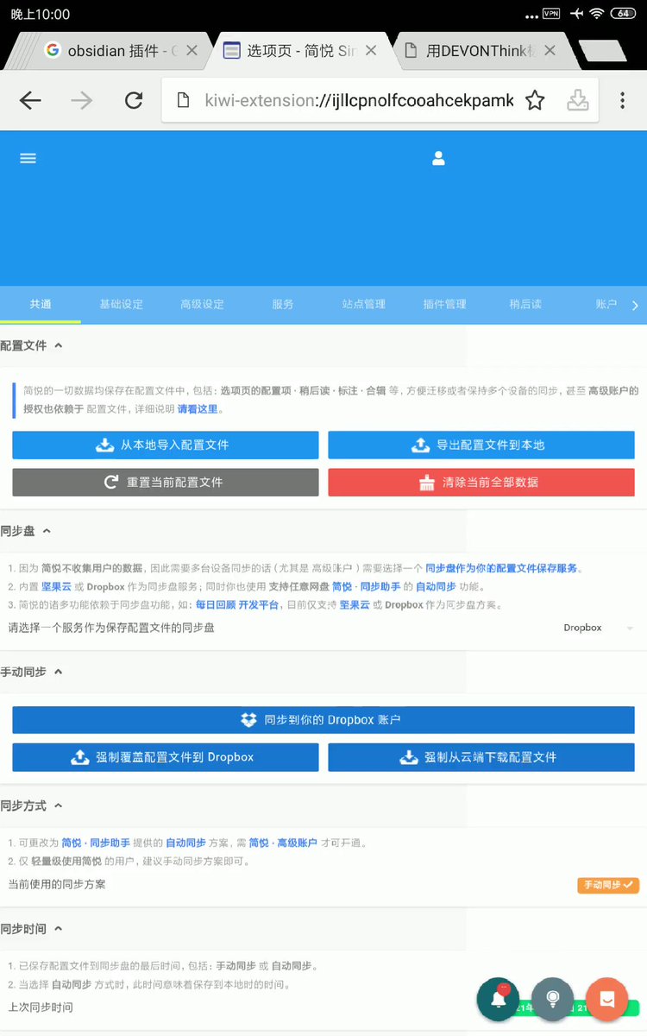The height and width of the screenshot is (1036, 647).
Task: Bookmark this page with the star icon
Action: 535,100
